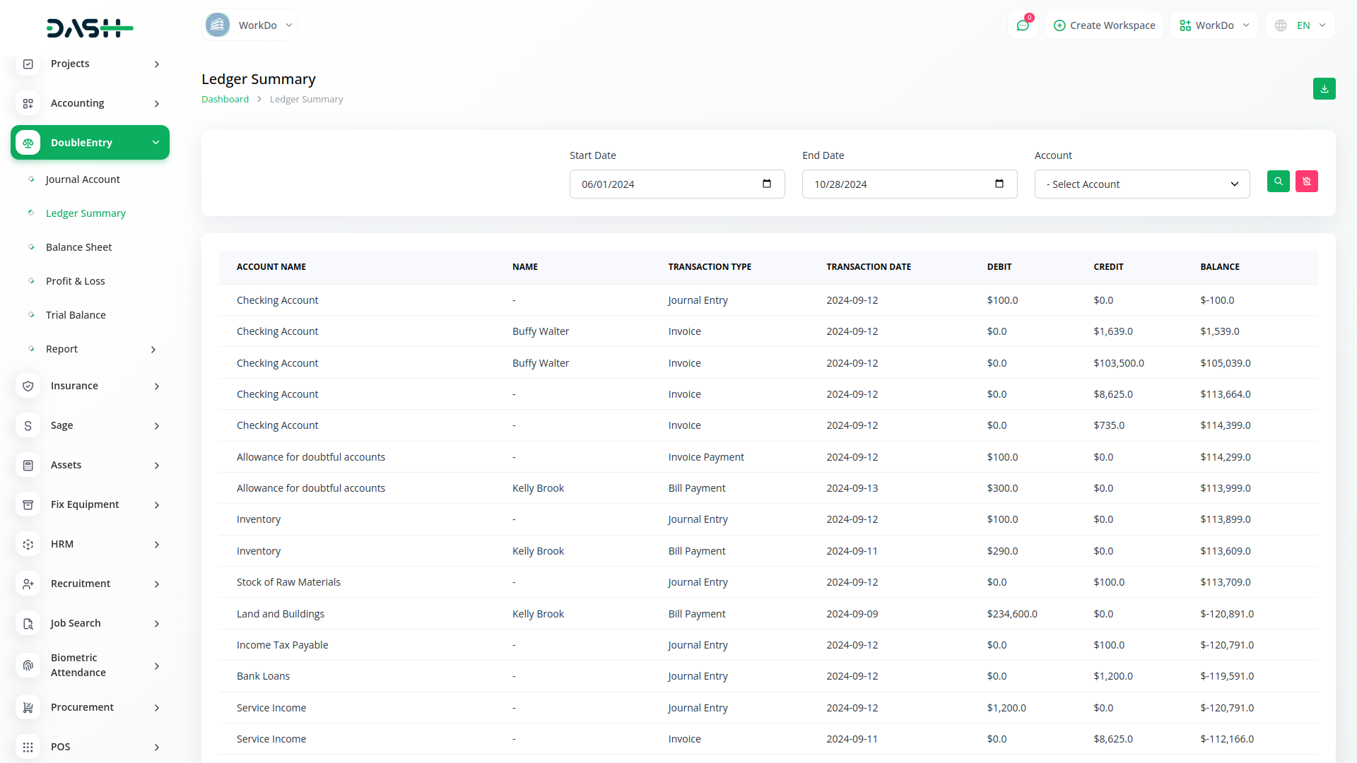Go to Trial Balance page
1357x763 pixels.
point(76,315)
